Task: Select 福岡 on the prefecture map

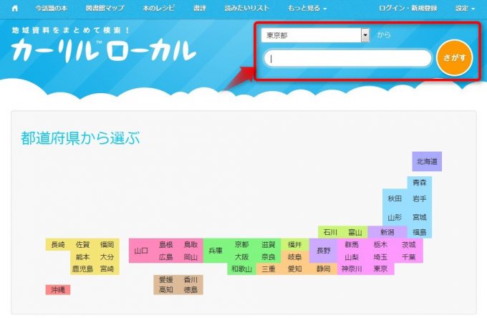Action: [107, 244]
